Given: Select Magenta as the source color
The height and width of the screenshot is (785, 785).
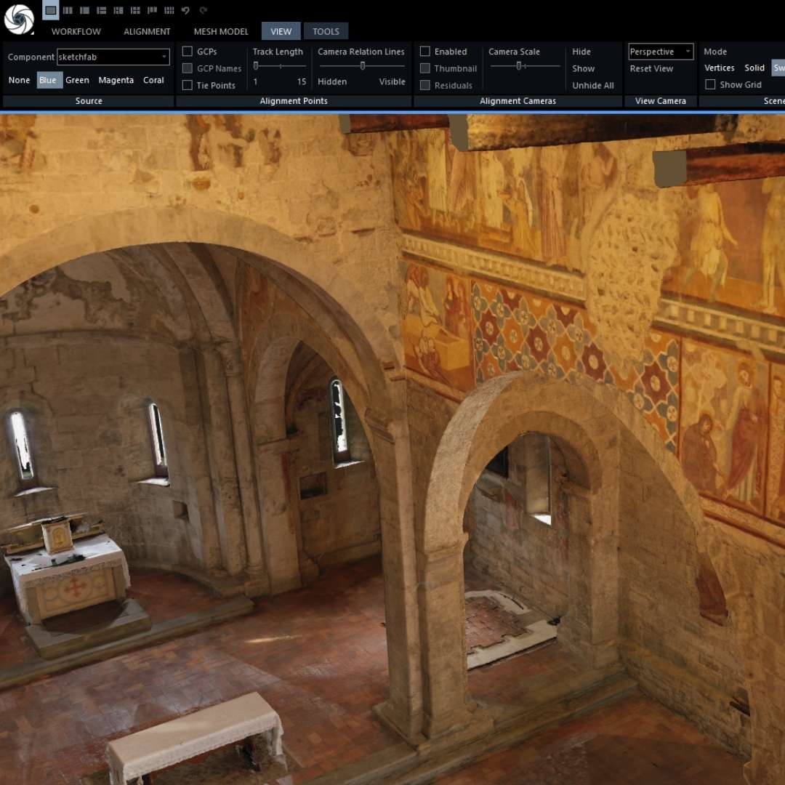Looking at the screenshot, I should click(116, 80).
